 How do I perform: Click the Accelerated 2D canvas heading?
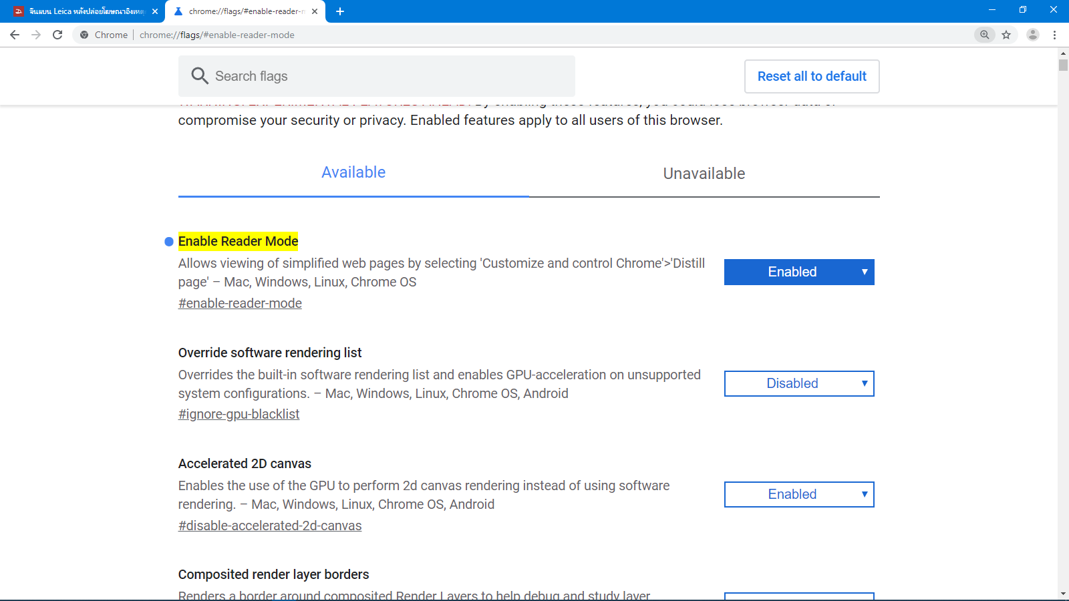(x=245, y=463)
